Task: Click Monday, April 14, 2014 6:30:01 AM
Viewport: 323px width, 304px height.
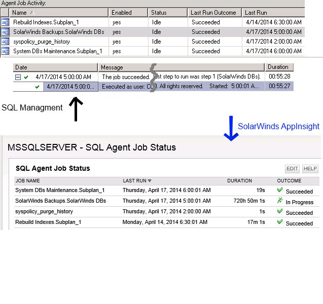Action: (x=165, y=222)
